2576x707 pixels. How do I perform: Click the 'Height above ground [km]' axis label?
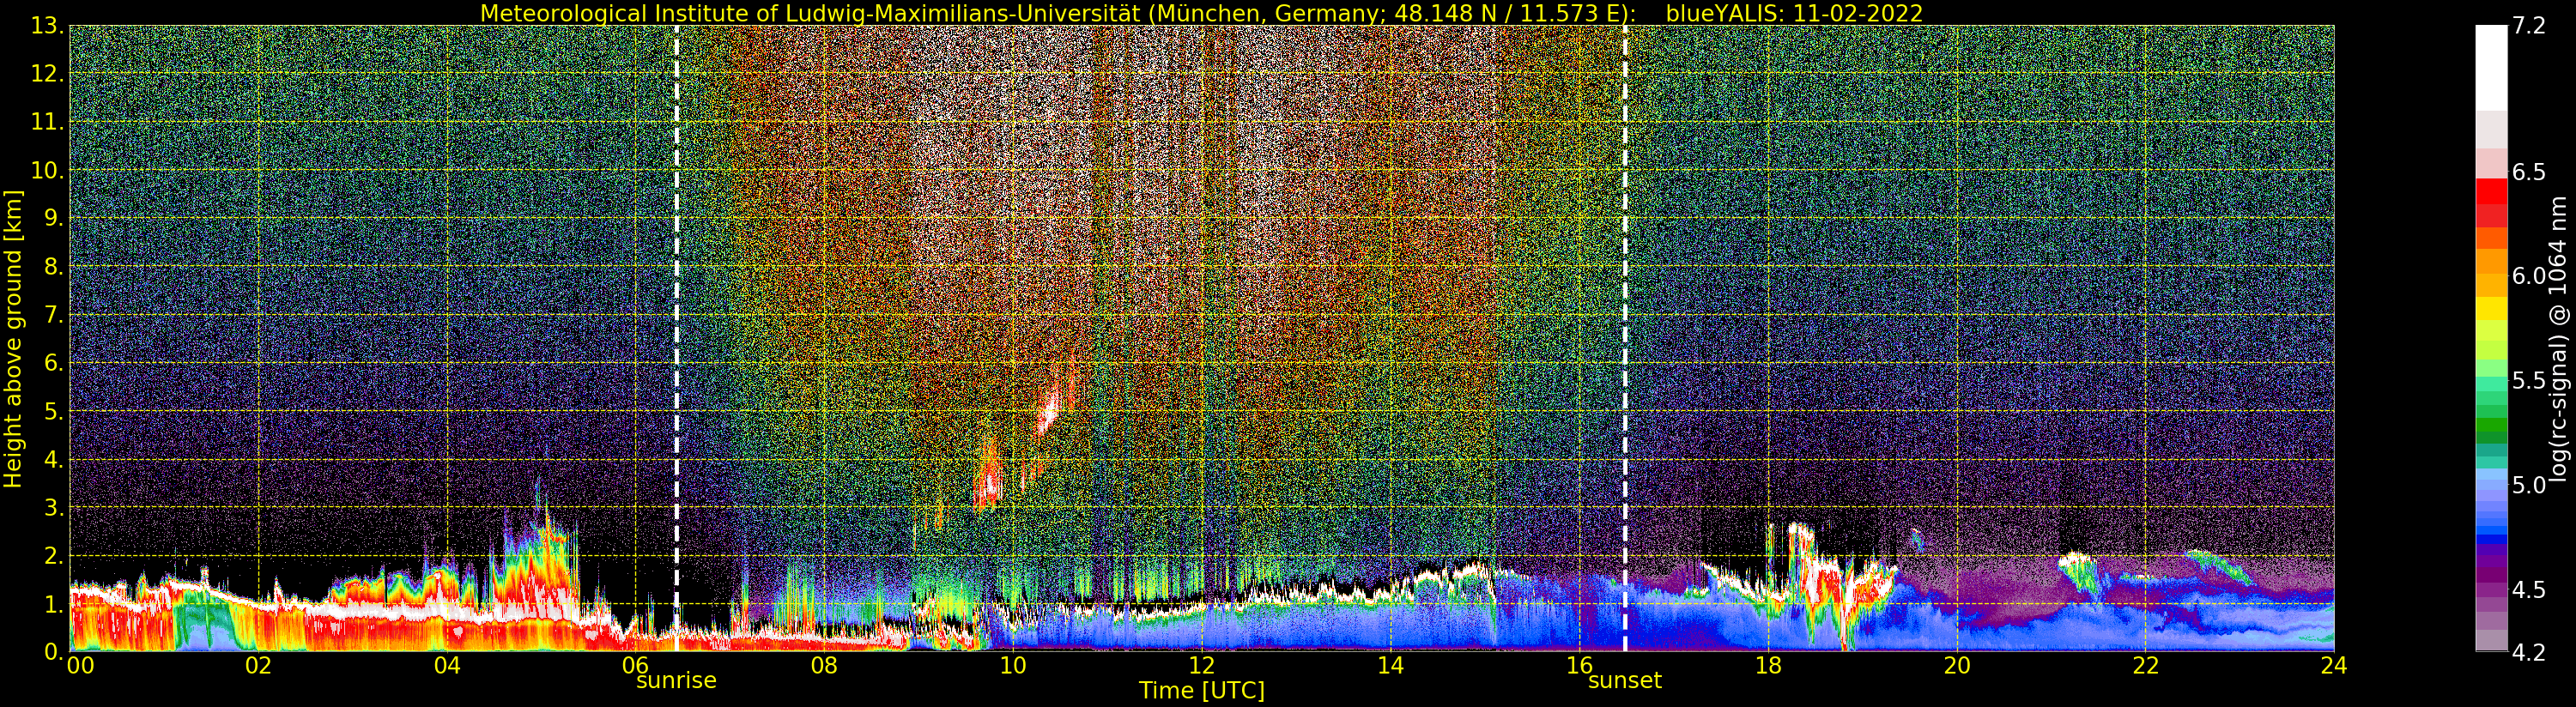(x=13, y=338)
